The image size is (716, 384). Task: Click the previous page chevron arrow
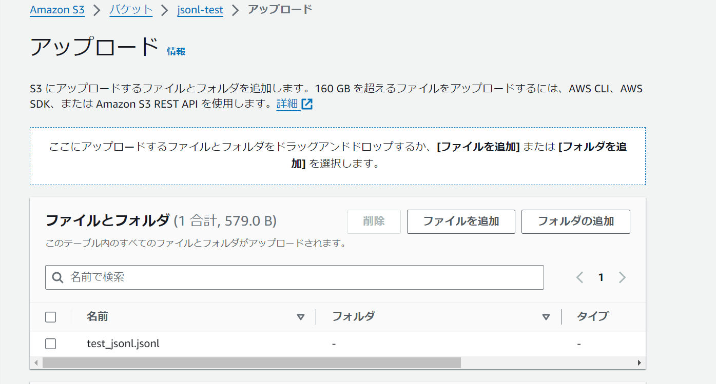pos(579,277)
